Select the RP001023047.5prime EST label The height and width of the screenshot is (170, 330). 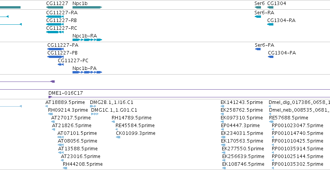pyautogui.click(x=297, y=125)
